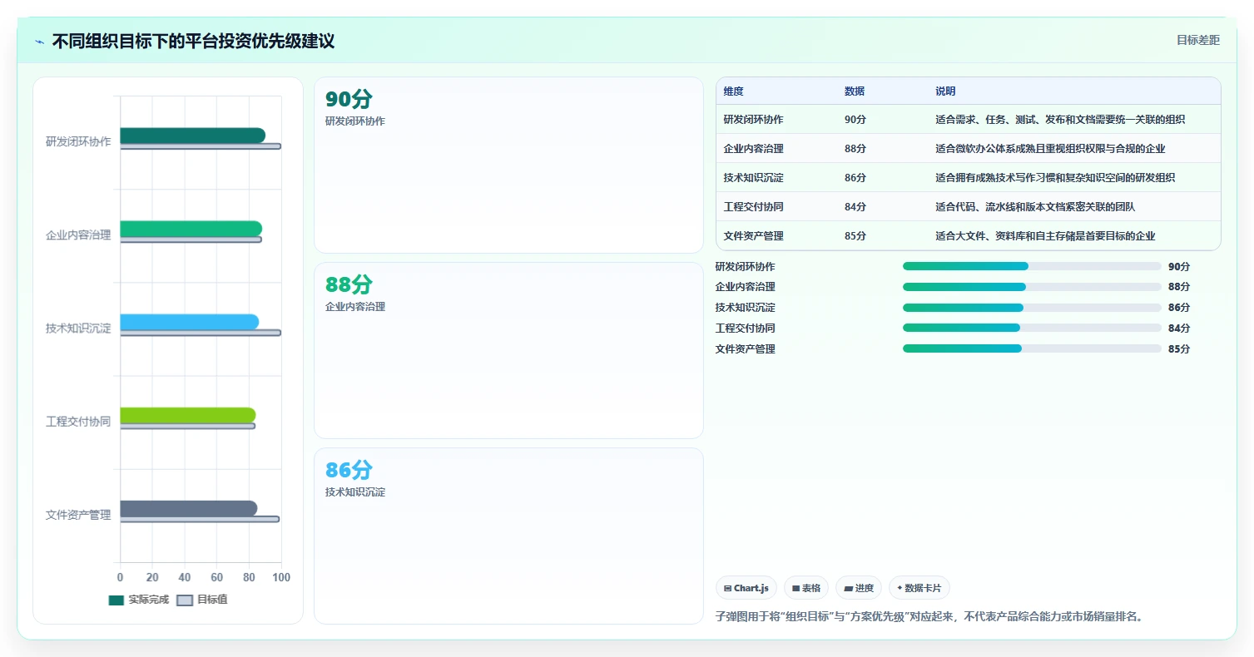This screenshot has height=657, width=1254.
Task: Select the 数据卡片 chip
Action: (x=919, y=588)
